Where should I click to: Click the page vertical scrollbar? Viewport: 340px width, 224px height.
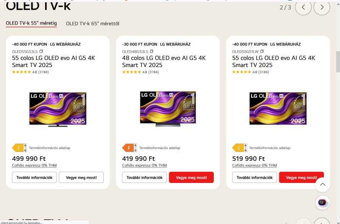click(x=337, y=64)
